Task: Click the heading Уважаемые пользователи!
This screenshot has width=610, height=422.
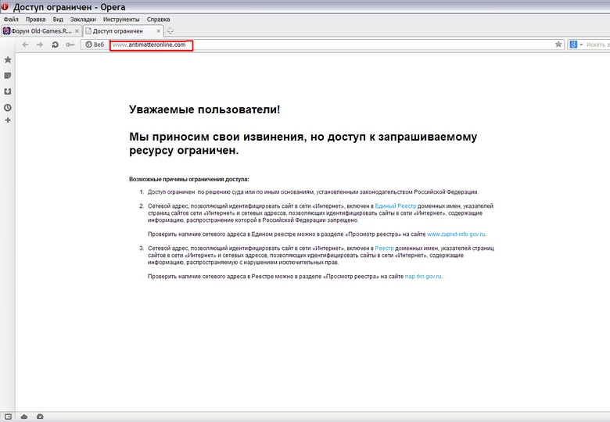Action: tap(205, 109)
